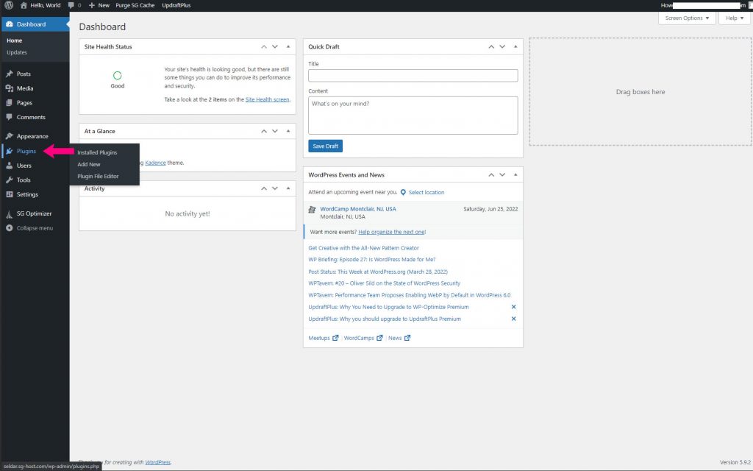This screenshot has width=753, height=471.
Task: Click the WordCamp event icon
Action: pos(312,210)
